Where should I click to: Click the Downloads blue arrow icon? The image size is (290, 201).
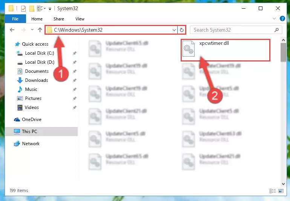click(20, 80)
